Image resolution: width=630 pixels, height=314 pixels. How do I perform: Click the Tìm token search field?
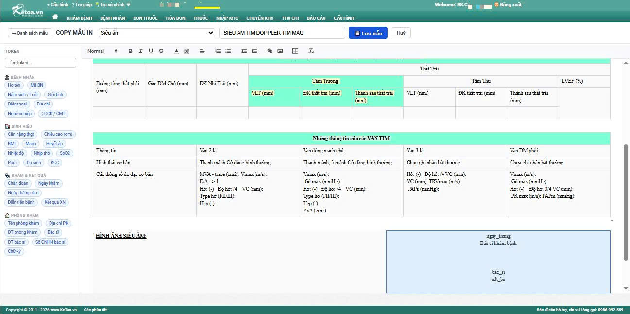(41, 63)
